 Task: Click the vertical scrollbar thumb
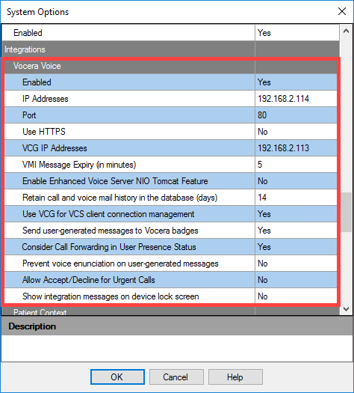[x=346, y=212]
